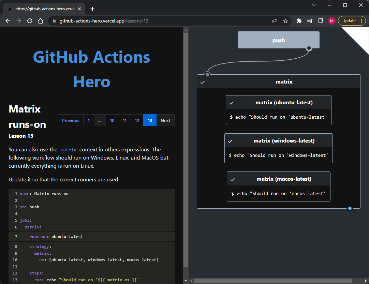Click the name: Matrix runs-on line
The width and height of the screenshot is (369, 284).
(x=91, y=194)
